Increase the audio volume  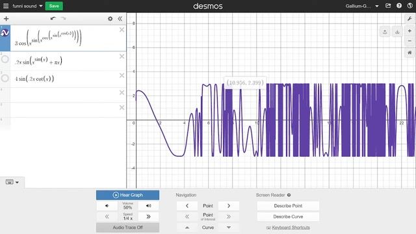point(149,205)
